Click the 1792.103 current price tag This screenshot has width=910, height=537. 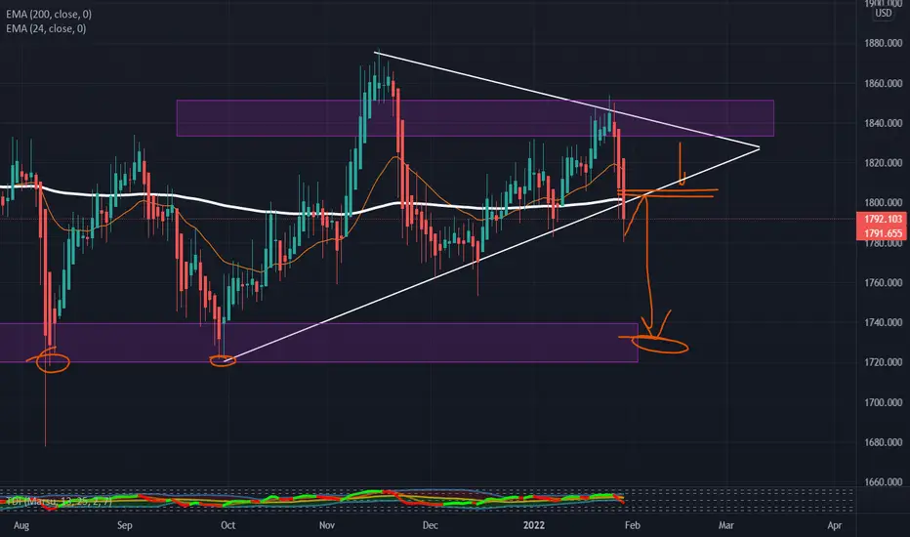point(882,219)
